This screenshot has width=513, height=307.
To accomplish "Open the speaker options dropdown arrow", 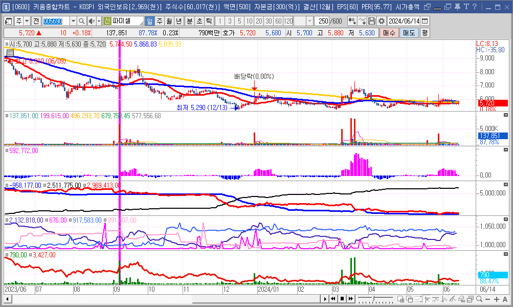I will [99, 21].
